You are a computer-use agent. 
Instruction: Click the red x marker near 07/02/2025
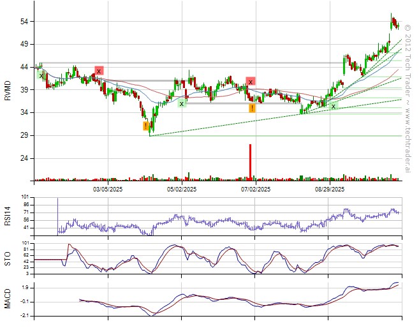coord(251,82)
